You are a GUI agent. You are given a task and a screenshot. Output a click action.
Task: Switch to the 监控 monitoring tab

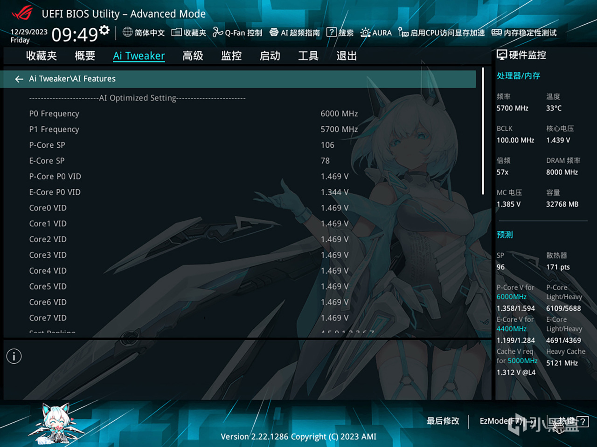point(231,56)
